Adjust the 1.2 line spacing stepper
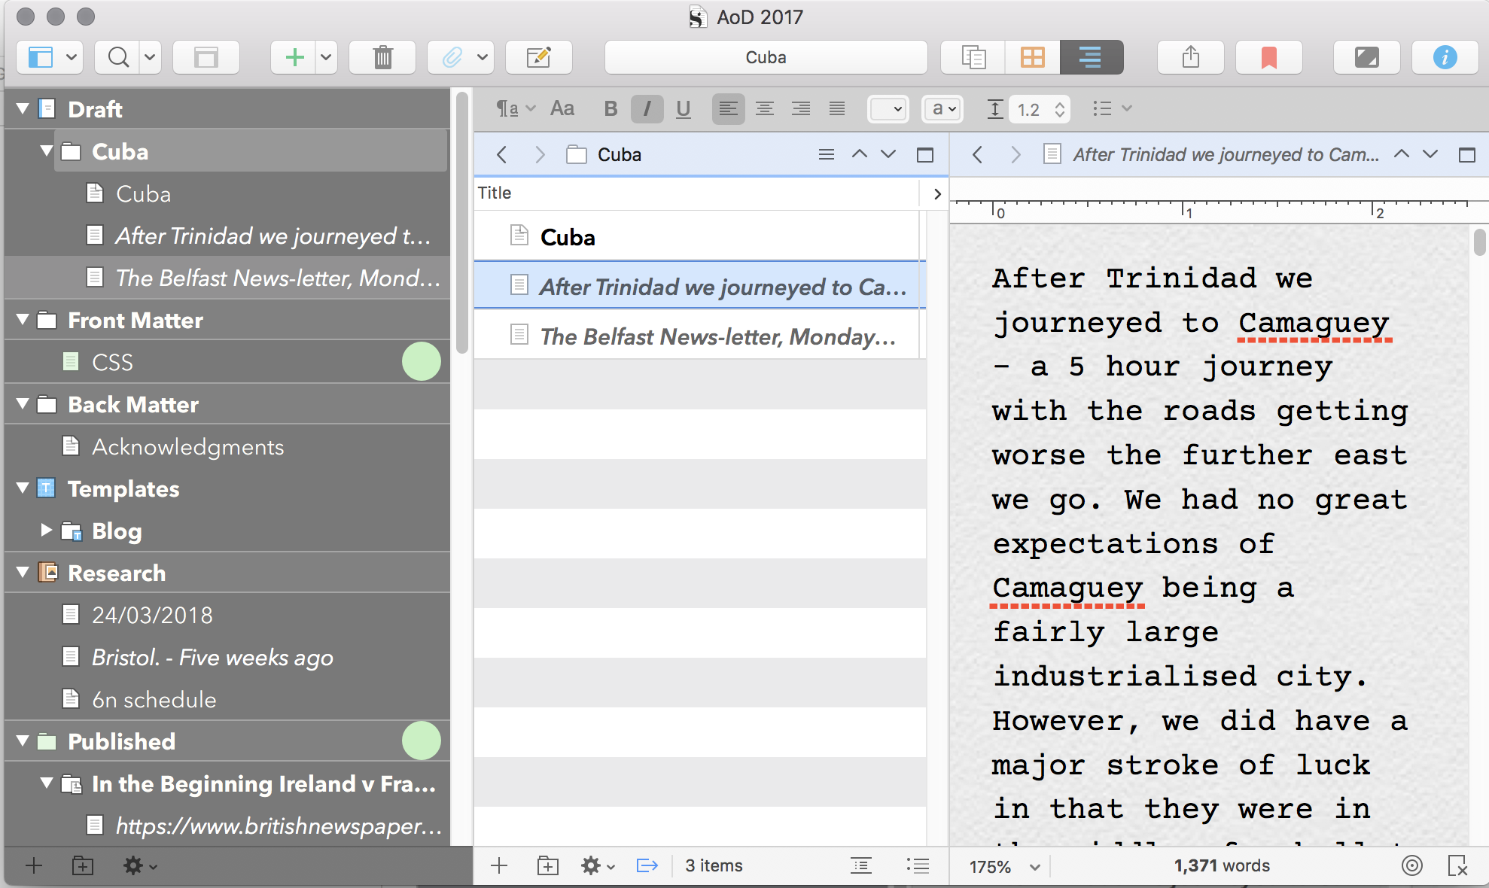1489x888 pixels. (1059, 109)
